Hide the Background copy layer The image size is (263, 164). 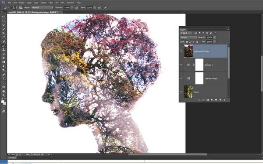(181, 51)
